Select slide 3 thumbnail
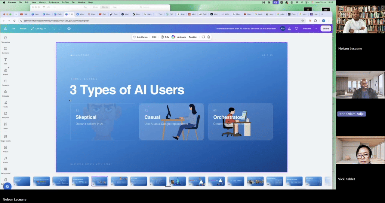 (61, 181)
